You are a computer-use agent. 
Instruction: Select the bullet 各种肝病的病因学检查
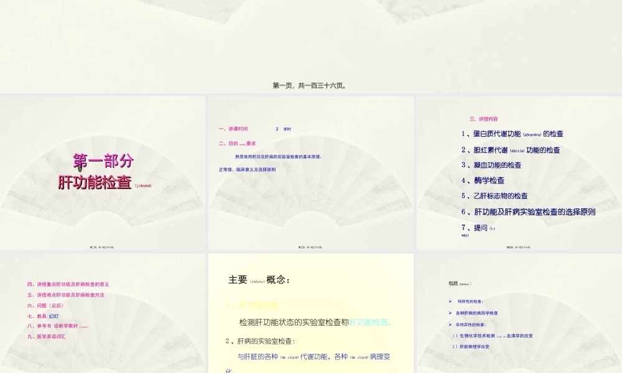(478, 313)
